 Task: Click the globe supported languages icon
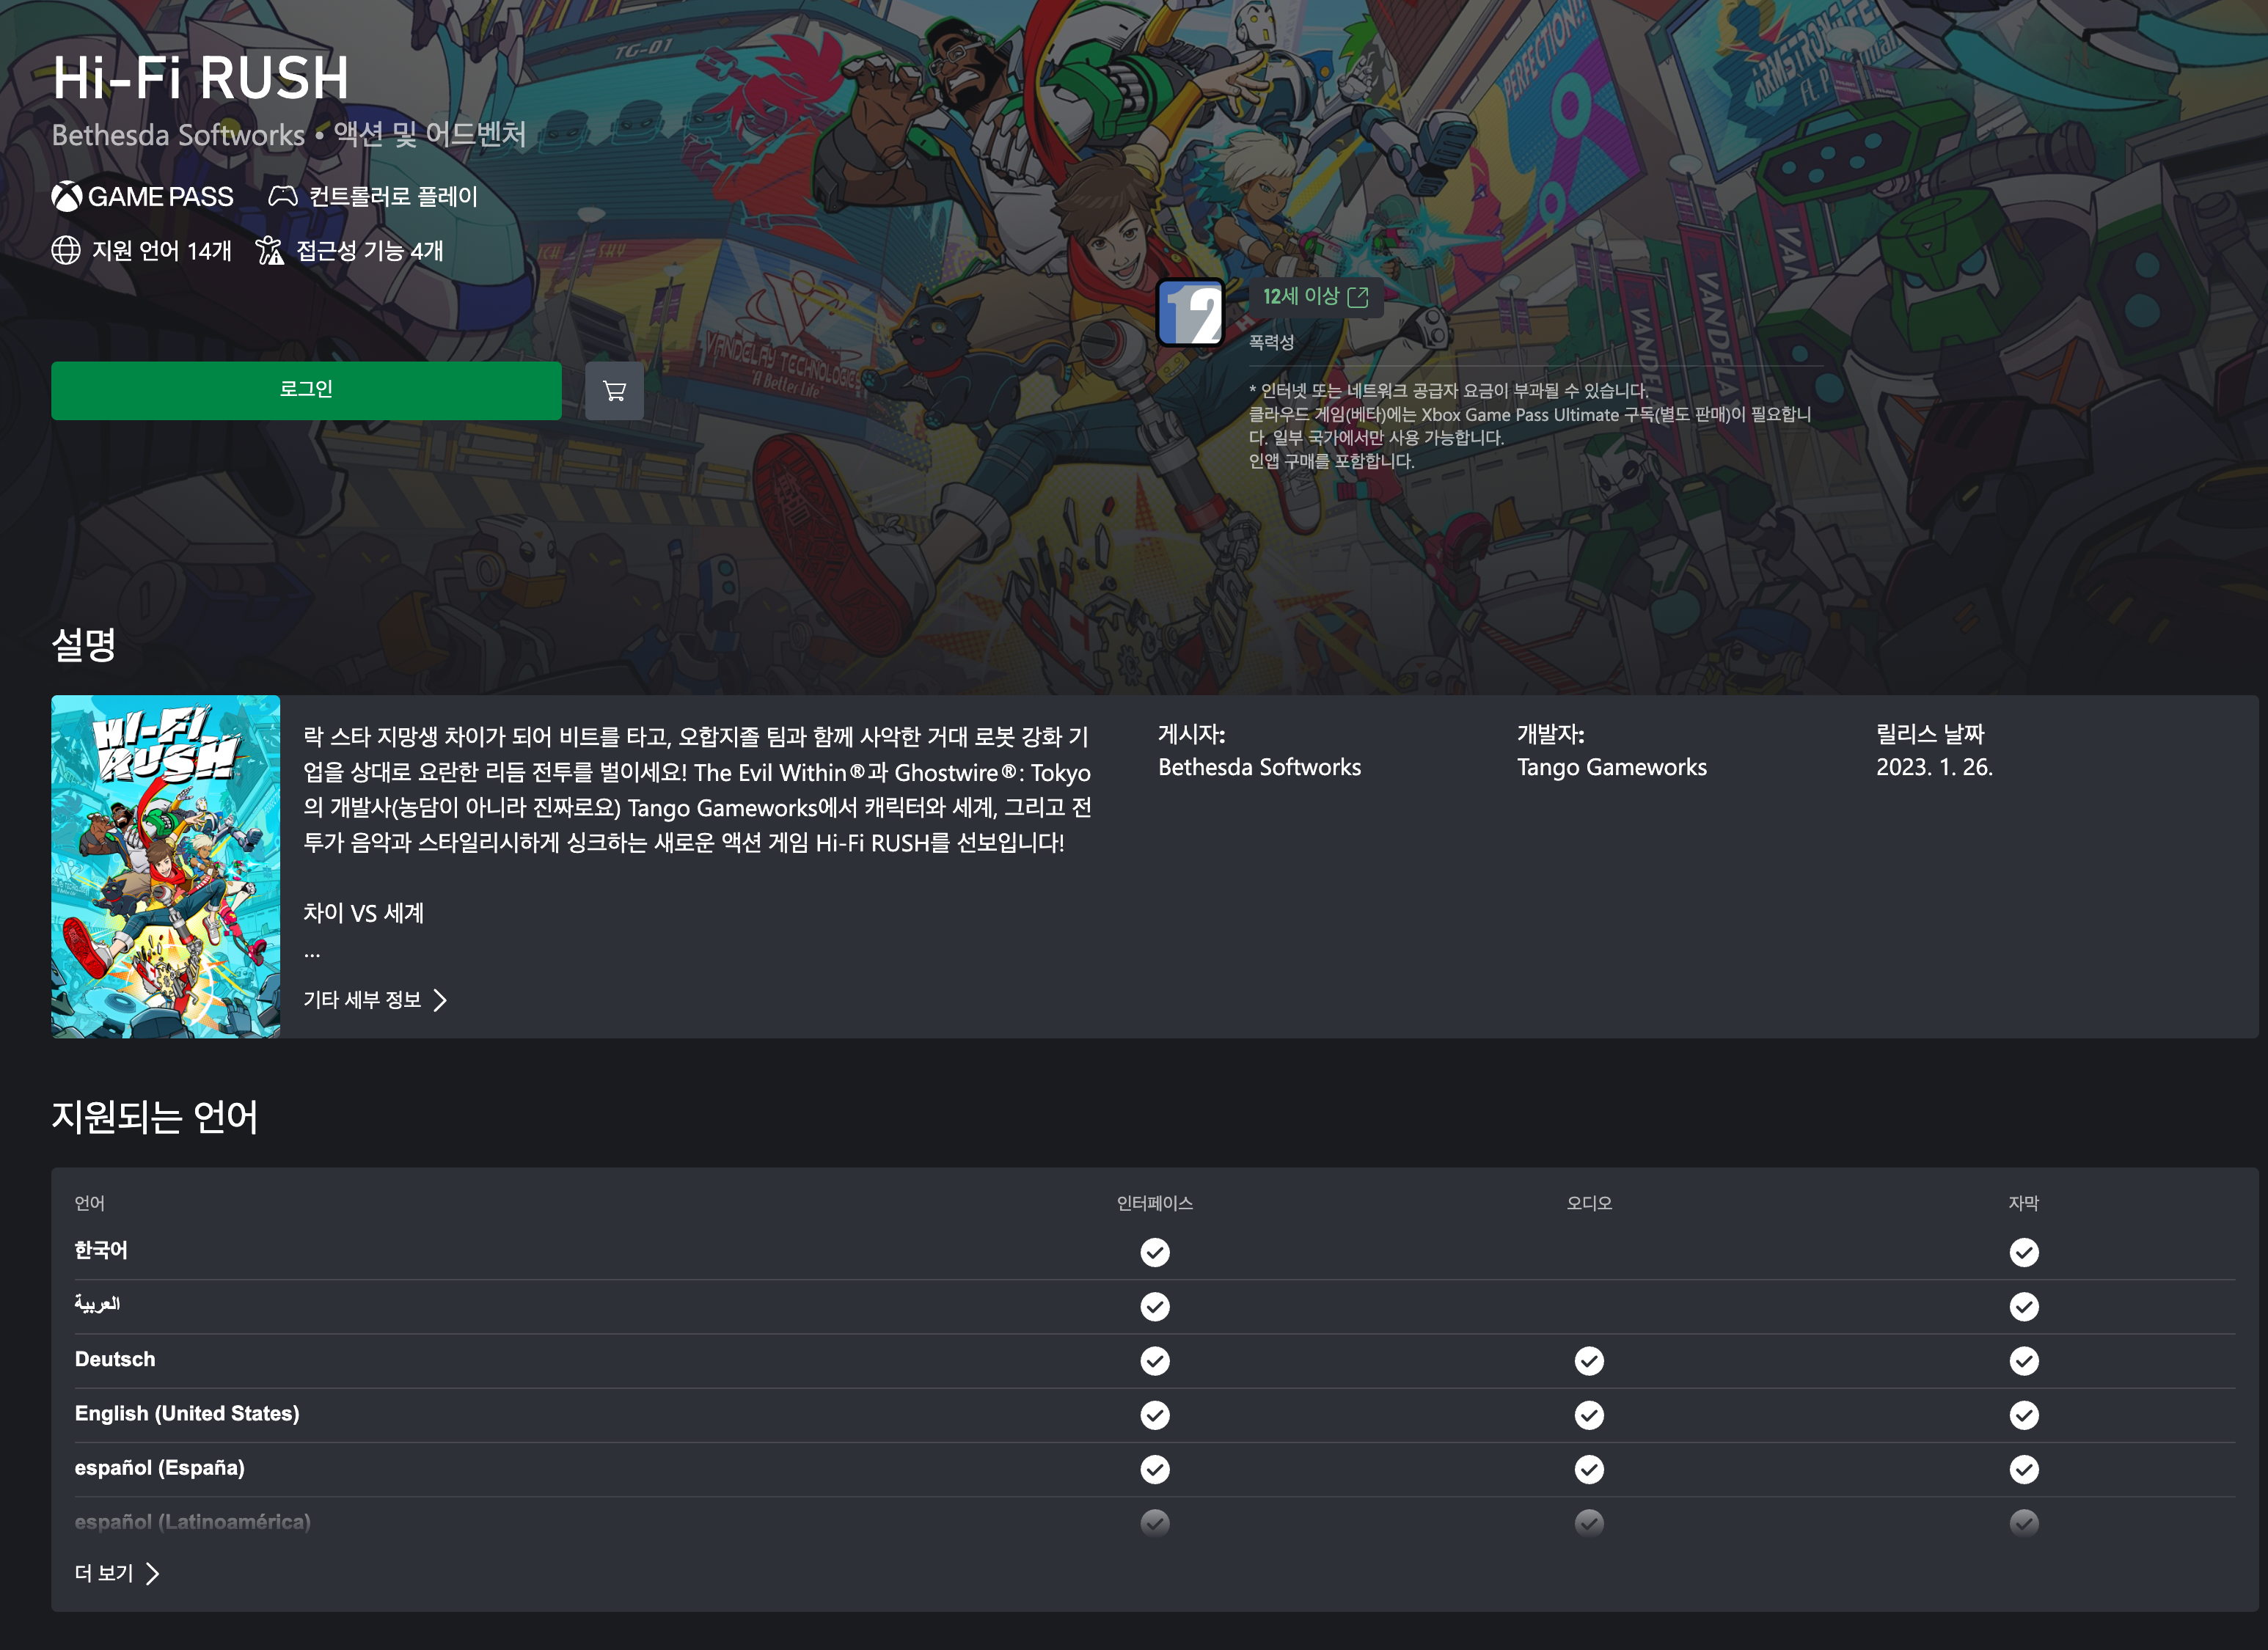[x=66, y=250]
